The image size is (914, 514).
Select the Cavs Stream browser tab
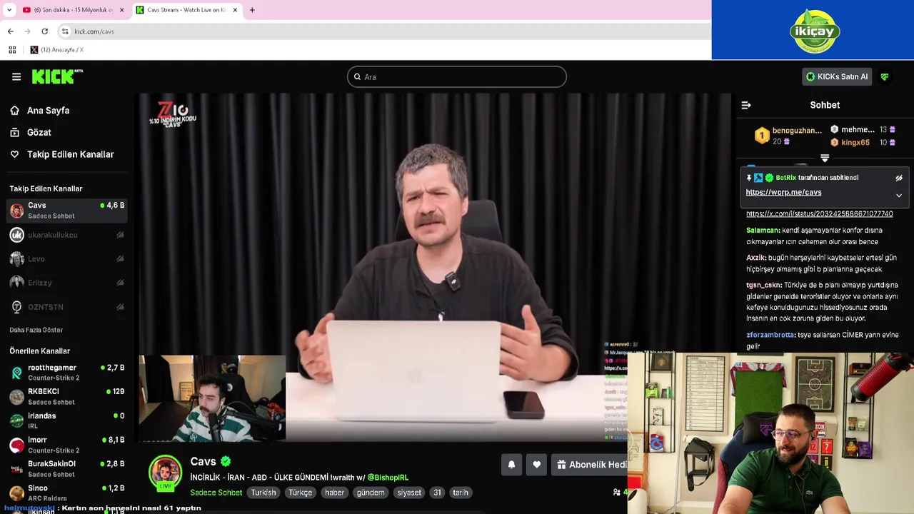tap(186, 10)
